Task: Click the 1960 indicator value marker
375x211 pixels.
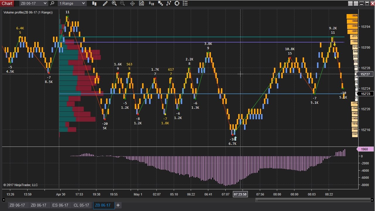Action: [x=365, y=149]
